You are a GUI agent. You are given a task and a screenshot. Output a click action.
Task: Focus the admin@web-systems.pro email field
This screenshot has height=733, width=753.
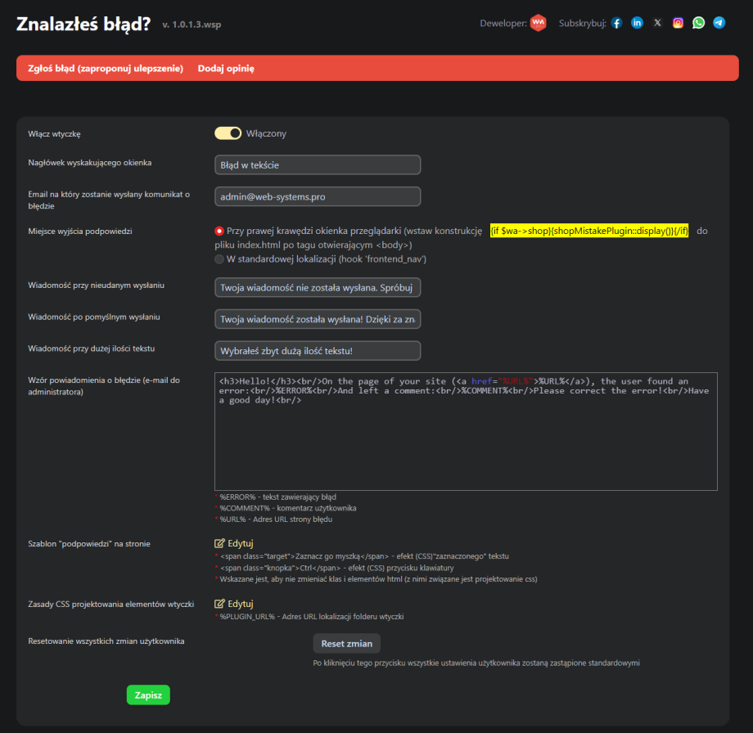point(318,197)
